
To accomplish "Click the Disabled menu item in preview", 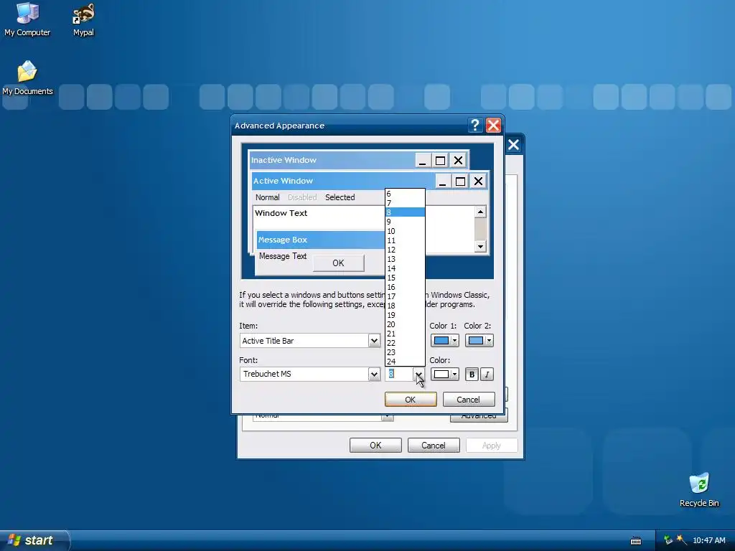I will coord(302,197).
